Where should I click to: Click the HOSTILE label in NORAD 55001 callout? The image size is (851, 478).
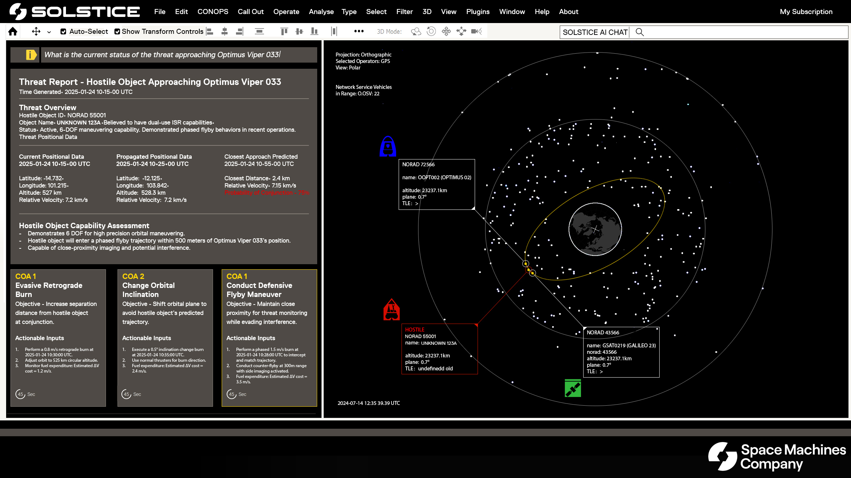point(415,330)
